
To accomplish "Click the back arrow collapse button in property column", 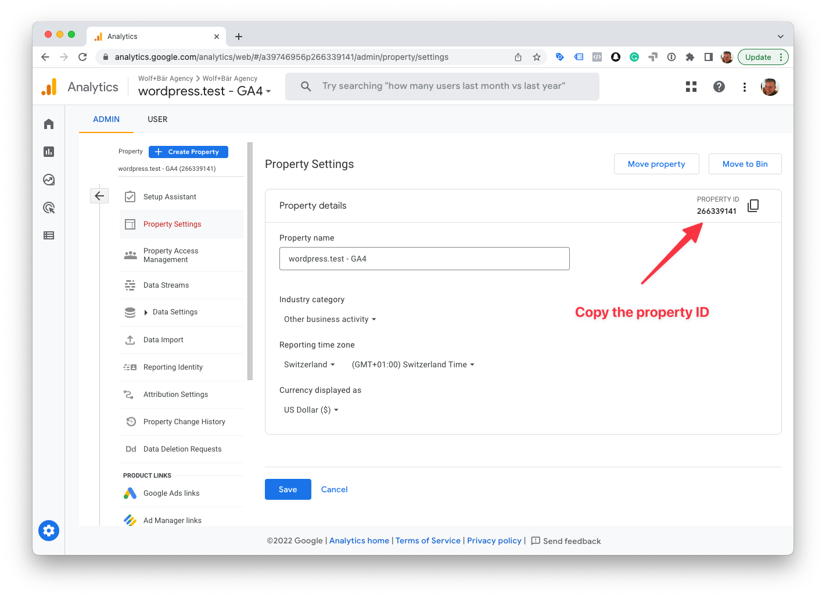I will point(99,196).
